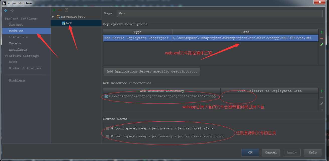Select the Web facet tree item
Screen dimensions: 329x161
[x=76, y=23]
